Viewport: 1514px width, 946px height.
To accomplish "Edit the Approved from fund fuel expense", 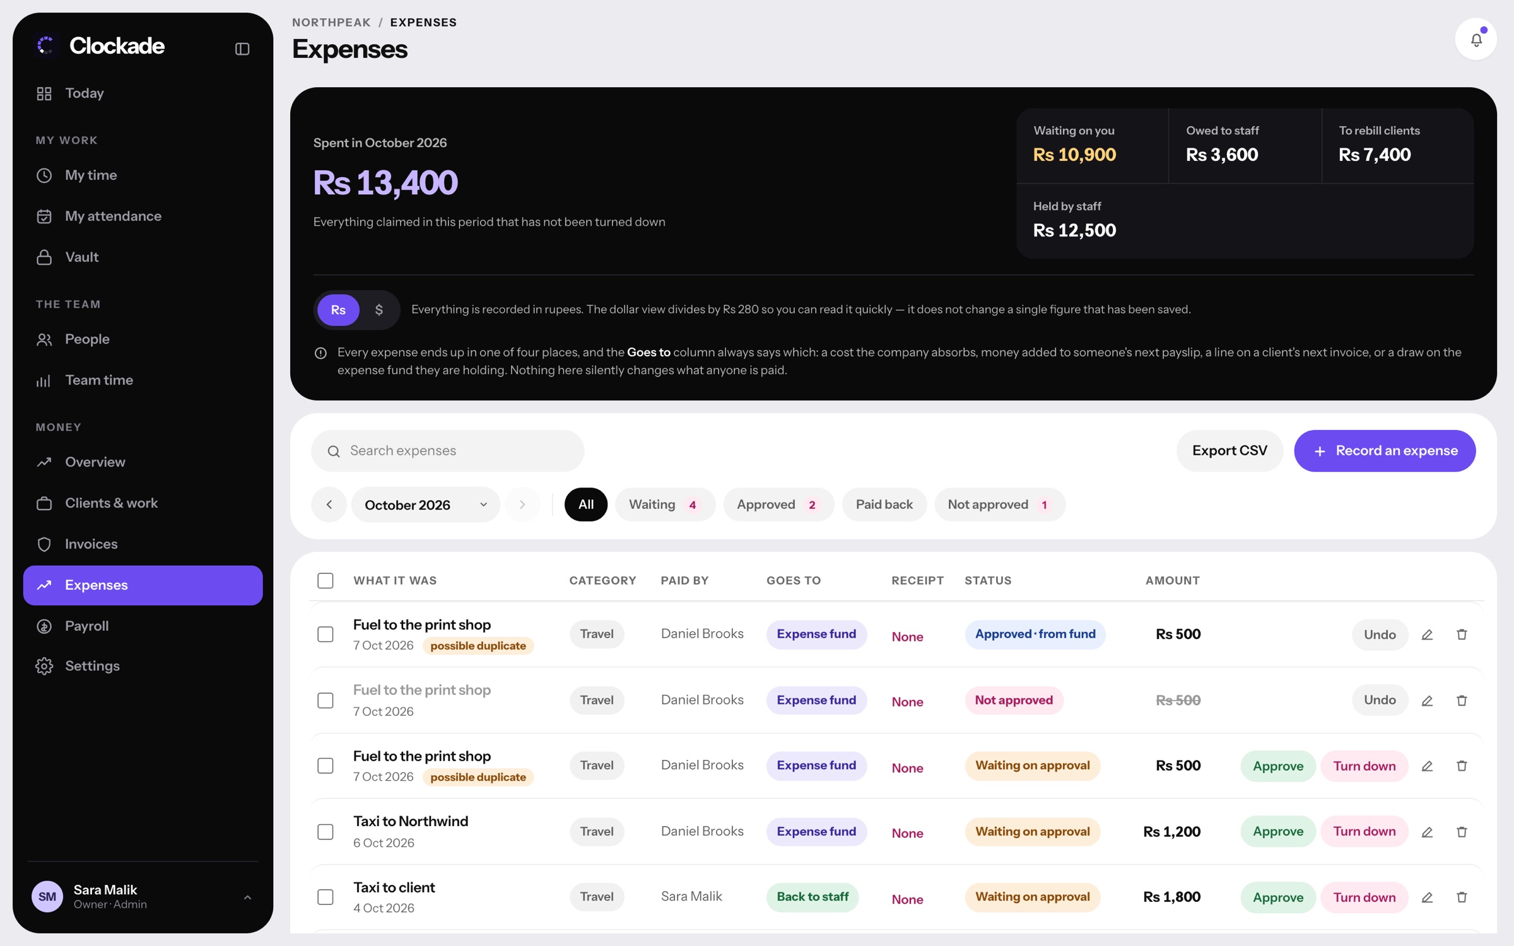I will pos(1427,634).
